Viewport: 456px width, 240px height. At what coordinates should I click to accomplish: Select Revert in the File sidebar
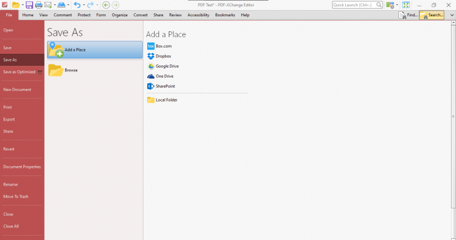click(22, 149)
